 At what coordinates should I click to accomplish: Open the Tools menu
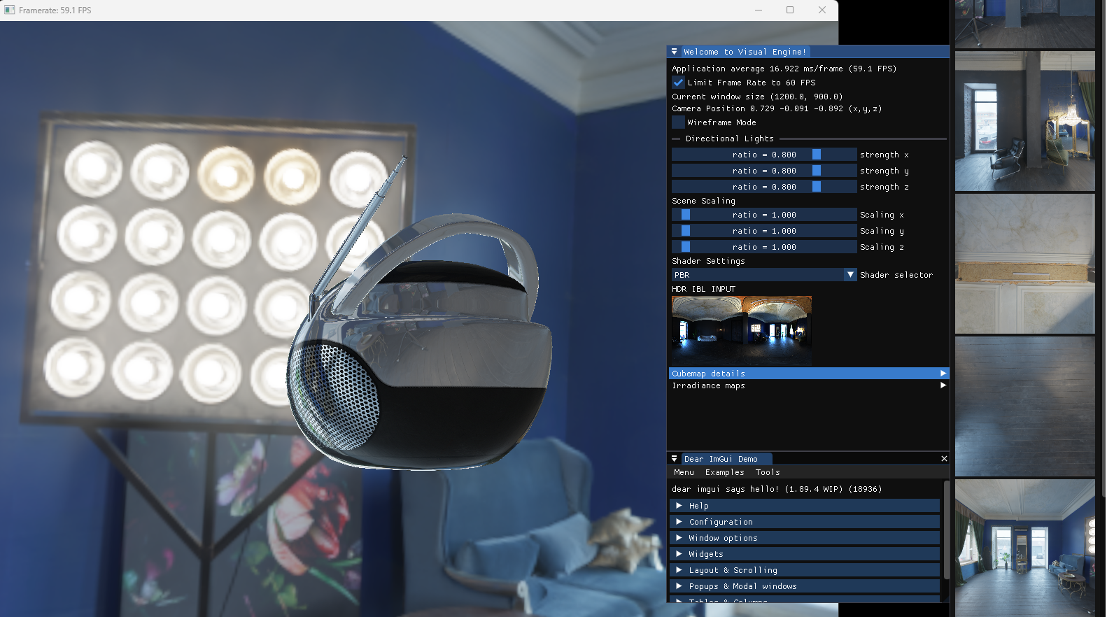pyautogui.click(x=768, y=472)
